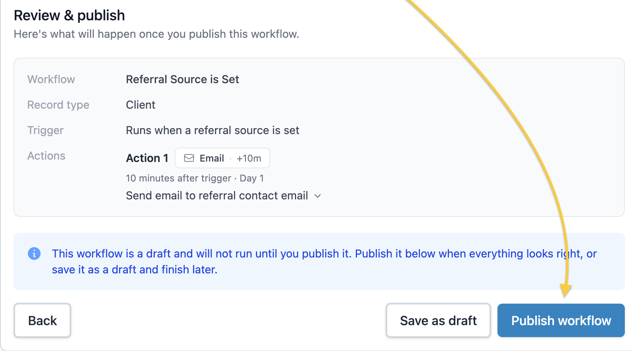Go back with the Back button
The image size is (632, 351).
pos(43,320)
